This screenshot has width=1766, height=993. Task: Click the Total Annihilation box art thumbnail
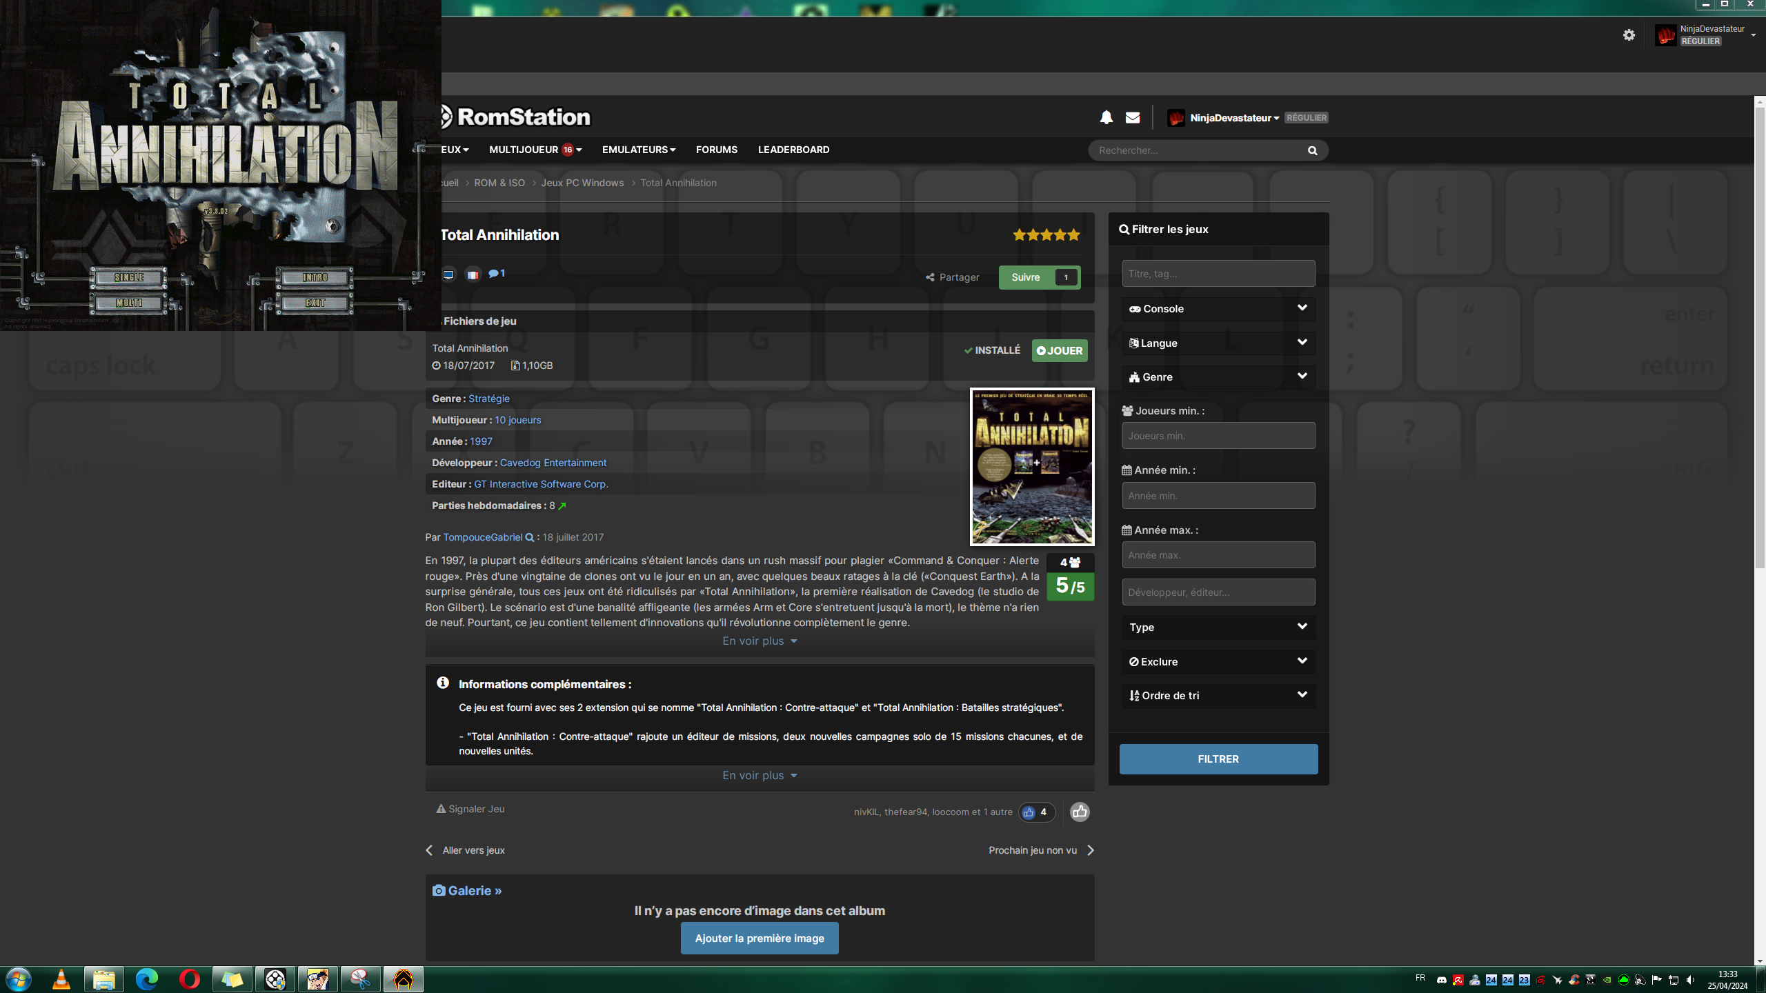coord(1032,467)
